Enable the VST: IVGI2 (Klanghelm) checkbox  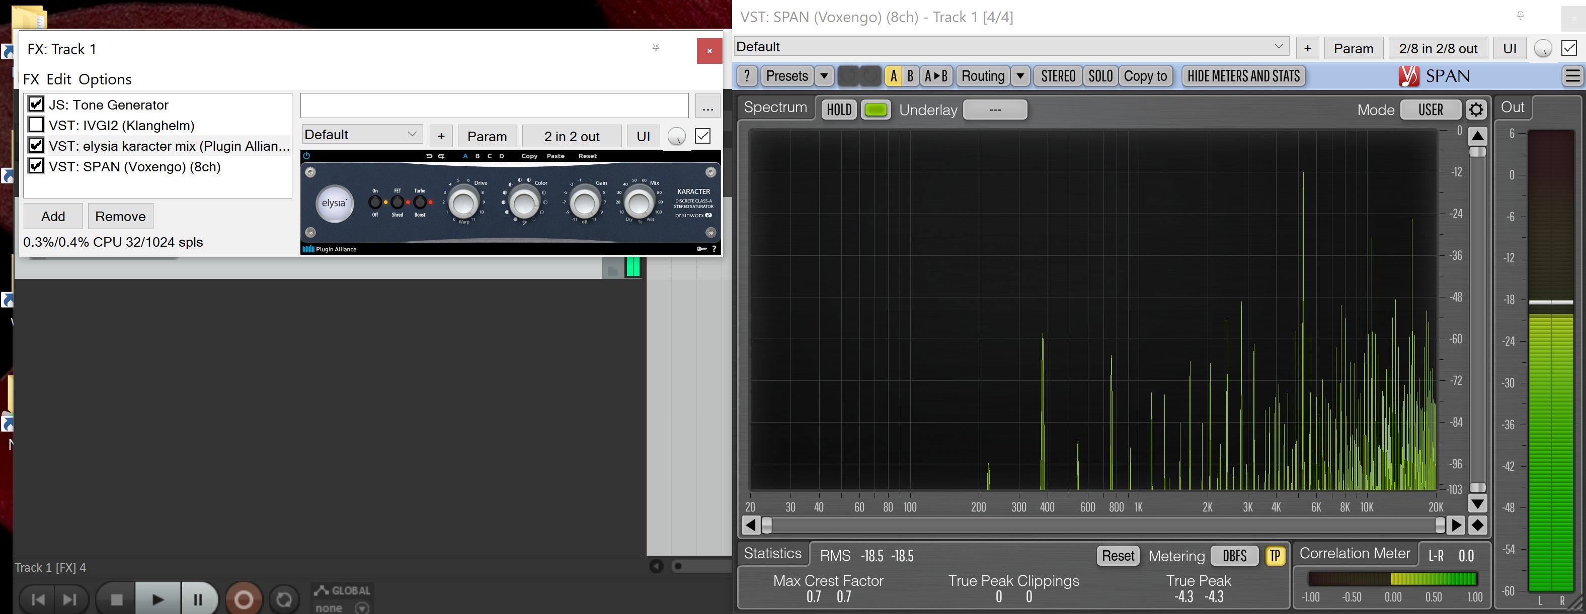(36, 125)
